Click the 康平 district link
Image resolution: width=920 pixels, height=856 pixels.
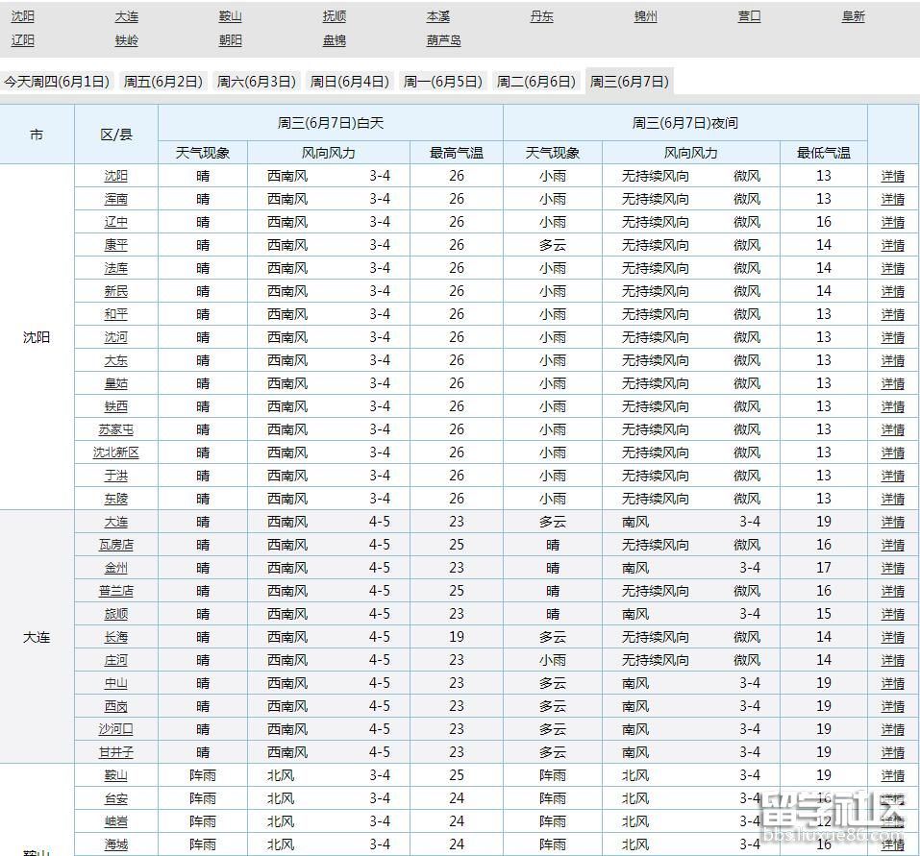pos(115,245)
